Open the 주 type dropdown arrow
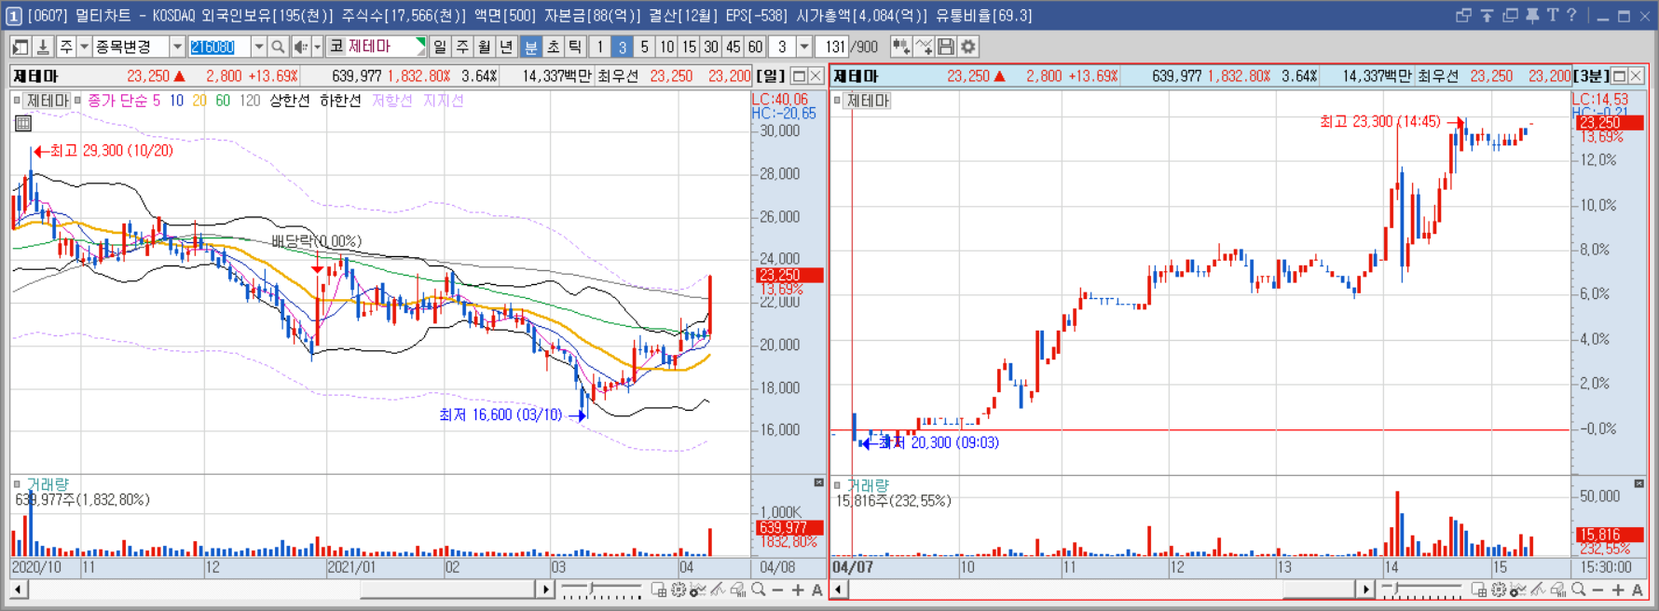Viewport: 1659px width, 611px height. click(84, 47)
